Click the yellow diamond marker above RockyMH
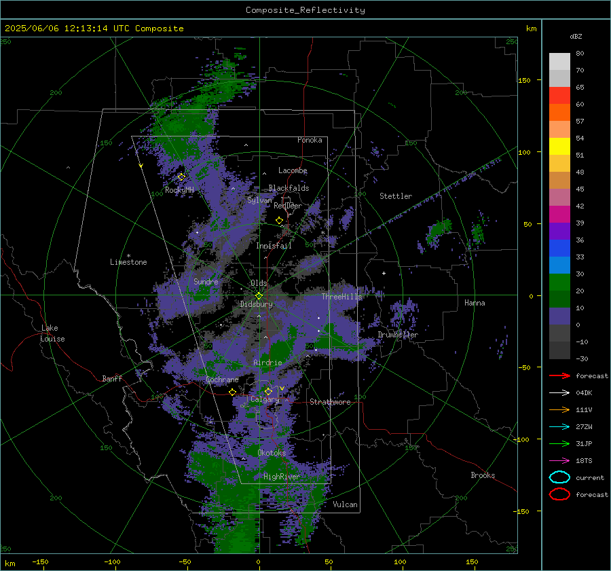611x571 pixels. tap(181, 177)
